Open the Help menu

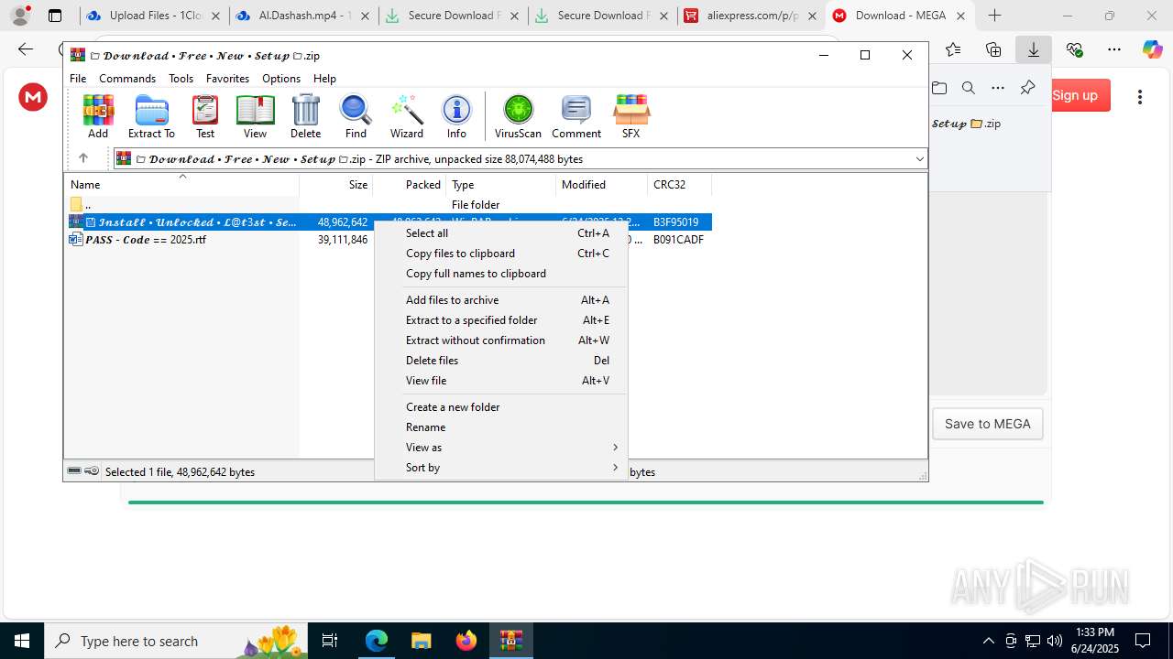324,79
